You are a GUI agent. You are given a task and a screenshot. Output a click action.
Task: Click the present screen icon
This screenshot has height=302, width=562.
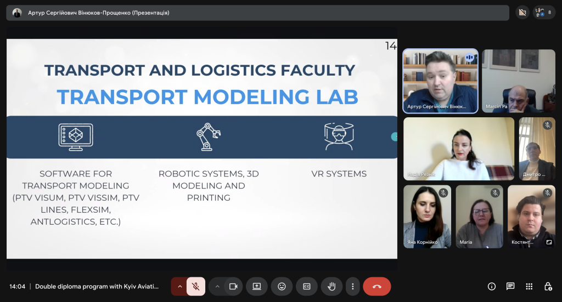click(x=256, y=286)
